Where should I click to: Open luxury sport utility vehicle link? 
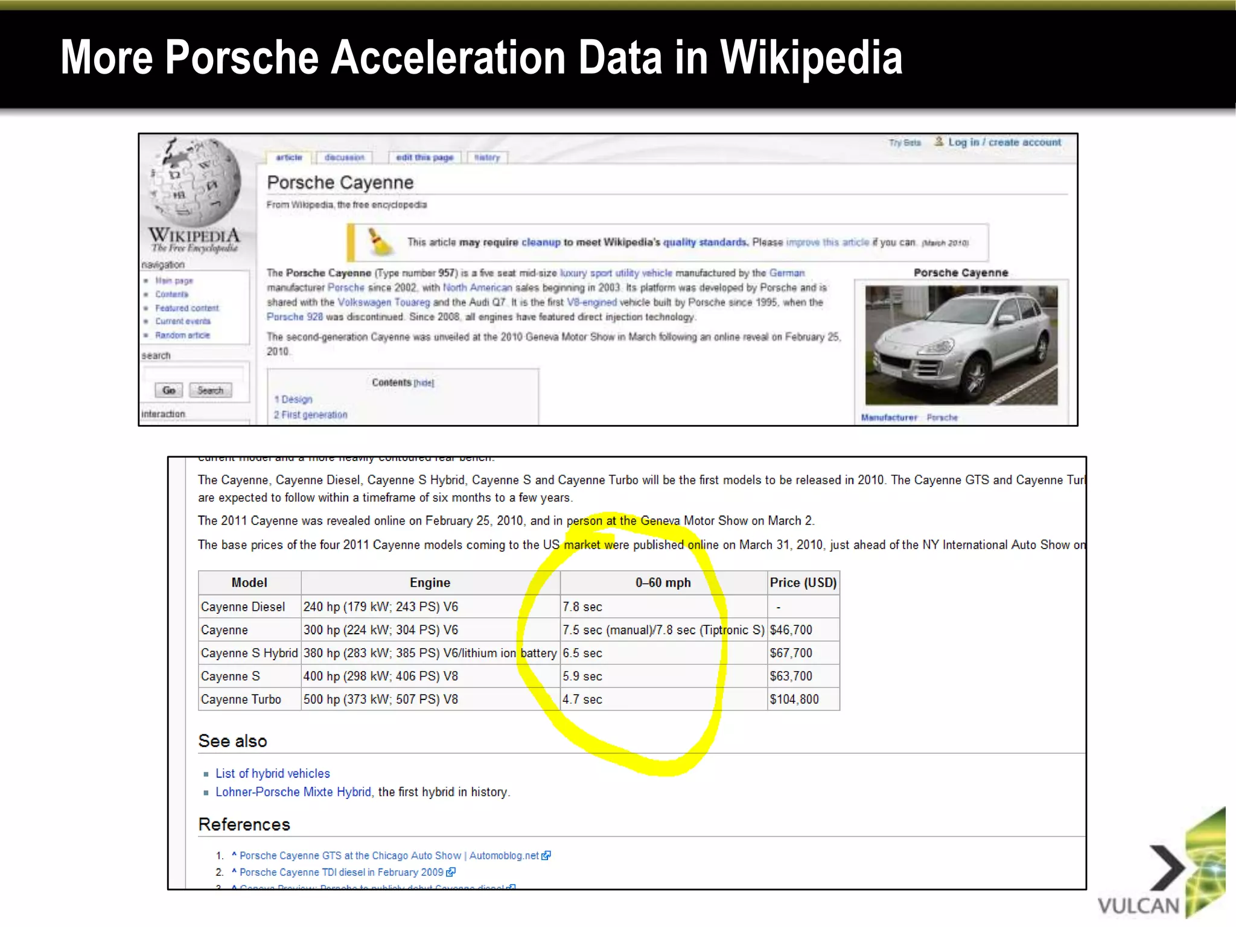(x=616, y=273)
